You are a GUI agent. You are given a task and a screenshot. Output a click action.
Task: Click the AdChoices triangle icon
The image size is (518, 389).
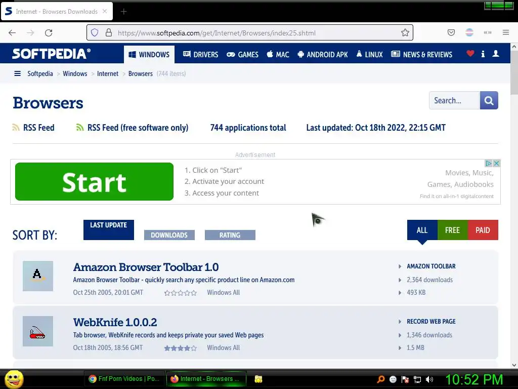(488, 164)
